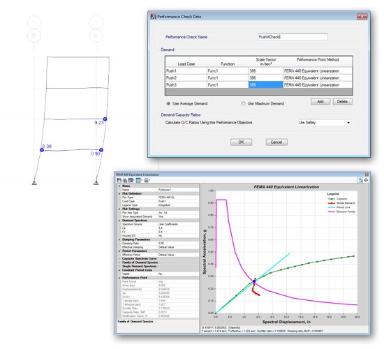The width and height of the screenshot is (384, 349).
Task: Expand the Capacity Spectrum Curve section
Action: tap(119, 259)
